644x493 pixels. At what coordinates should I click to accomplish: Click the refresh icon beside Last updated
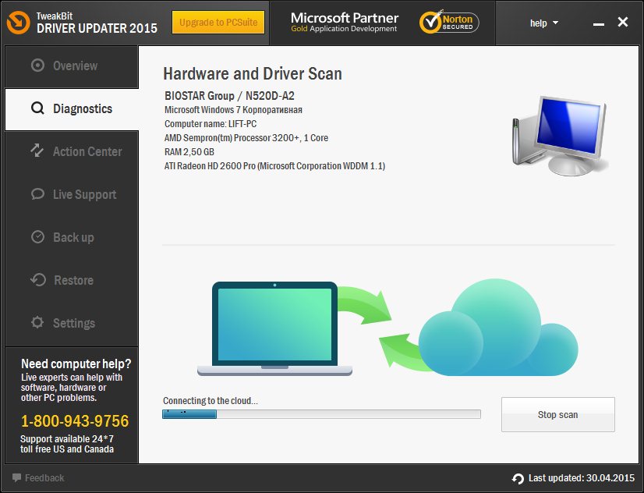tap(518, 478)
